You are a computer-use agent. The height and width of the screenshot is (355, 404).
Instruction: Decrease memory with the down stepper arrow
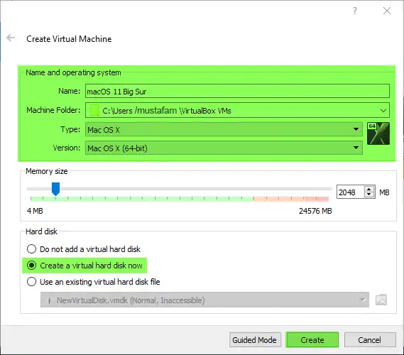pos(369,195)
